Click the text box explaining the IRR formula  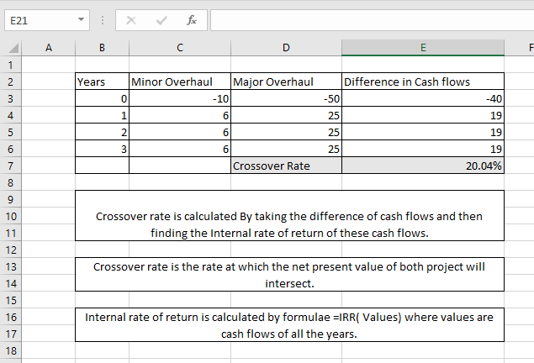[289, 325]
